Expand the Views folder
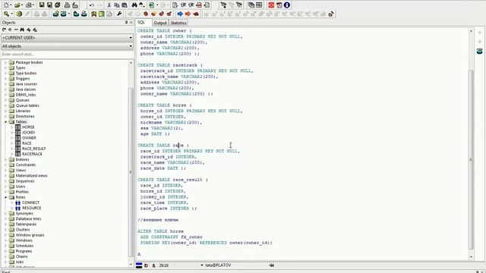 [x=5, y=170]
